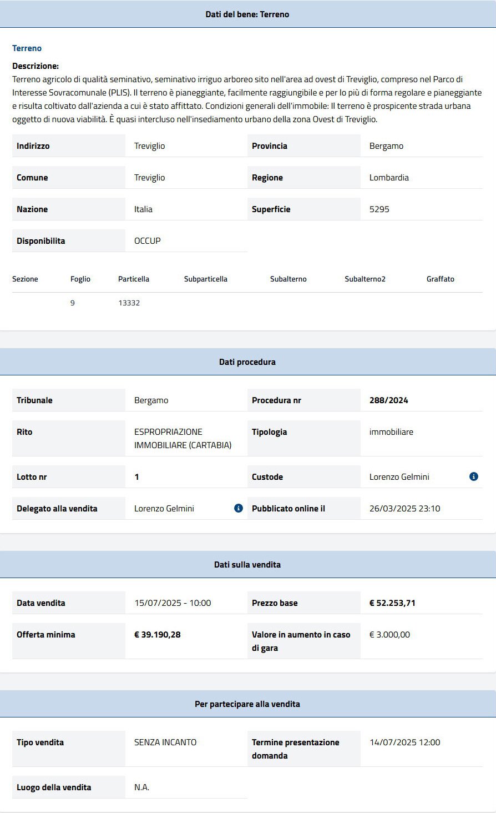This screenshot has height=813, width=496.
Task: Select Luogo della vendita value 'N.A.'
Action: pos(142,787)
